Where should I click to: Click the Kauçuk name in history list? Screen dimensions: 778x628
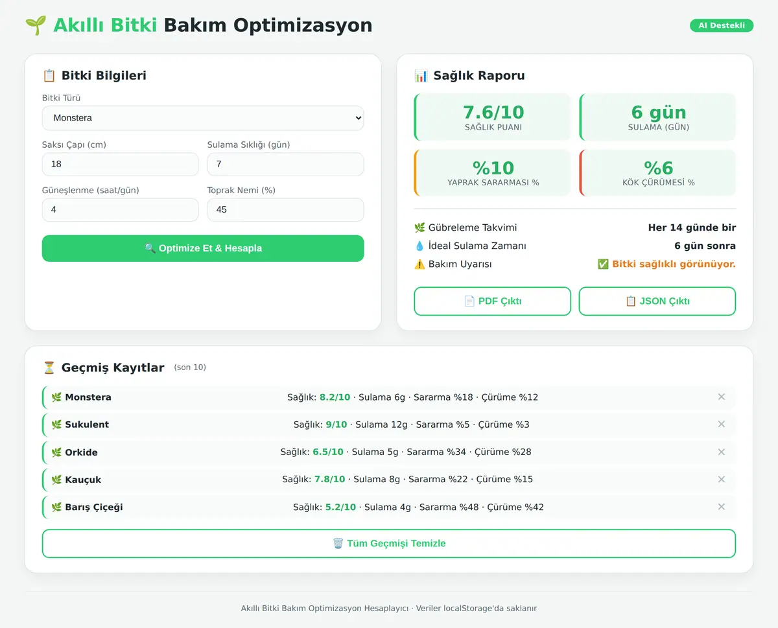pyautogui.click(x=83, y=480)
